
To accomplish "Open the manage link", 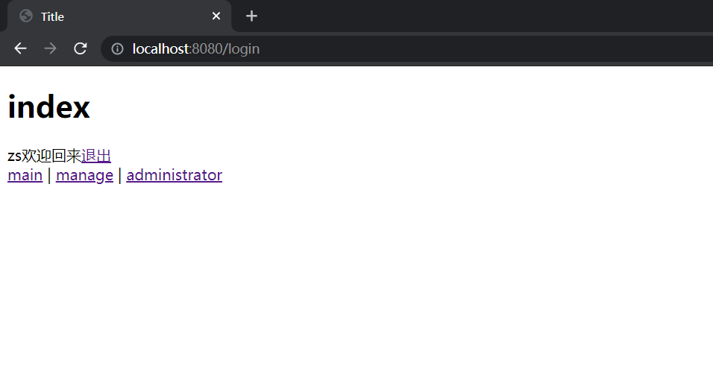I will (x=84, y=175).
